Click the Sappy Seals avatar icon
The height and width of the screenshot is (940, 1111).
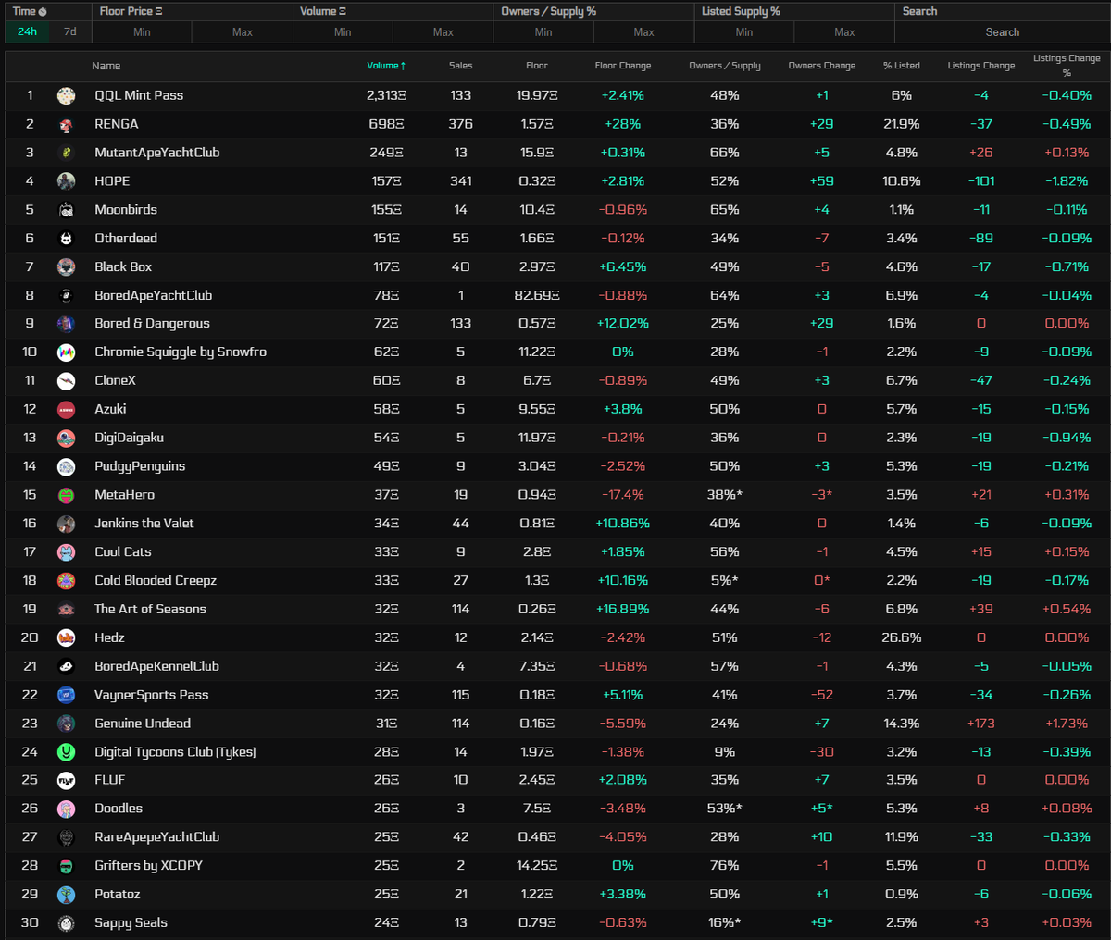tap(66, 923)
